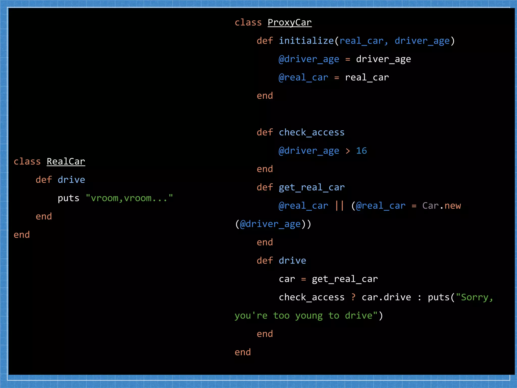This screenshot has height=388, width=517.
Task: Click 'drive' method name inside ProxyCar
Action: pos(292,260)
